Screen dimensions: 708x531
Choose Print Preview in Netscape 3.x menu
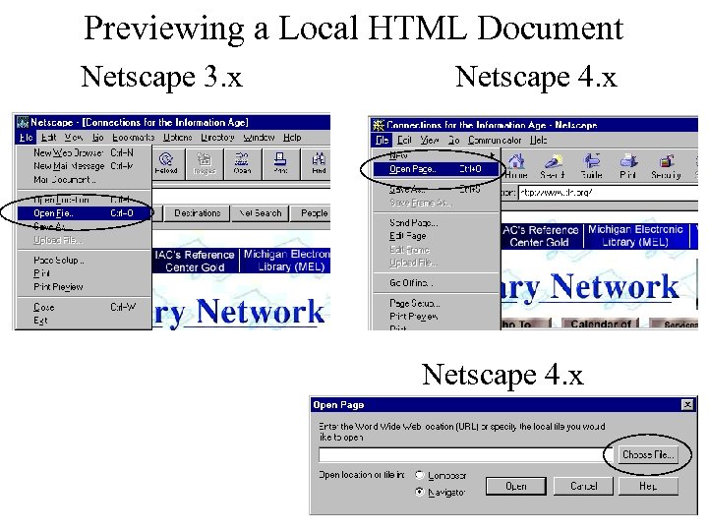pyautogui.click(x=84, y=287)
